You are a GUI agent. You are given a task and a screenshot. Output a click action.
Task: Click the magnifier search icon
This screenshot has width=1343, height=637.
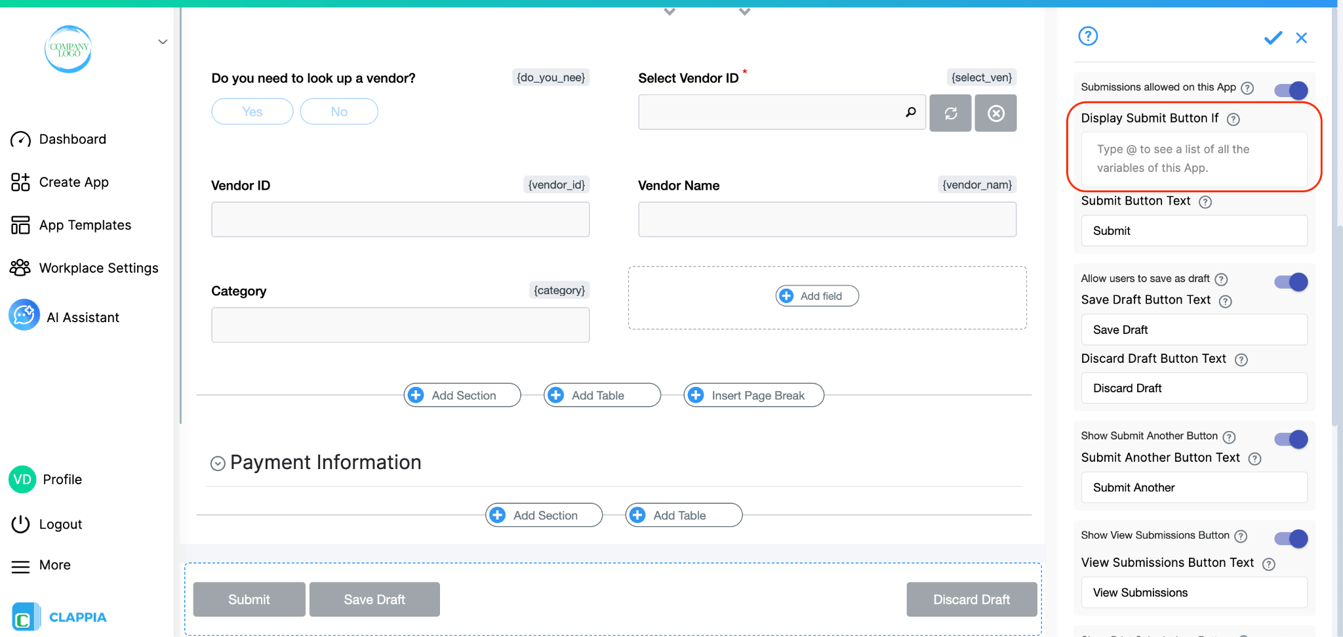coord(911,112)
